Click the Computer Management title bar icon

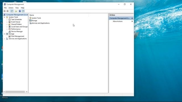5,4
